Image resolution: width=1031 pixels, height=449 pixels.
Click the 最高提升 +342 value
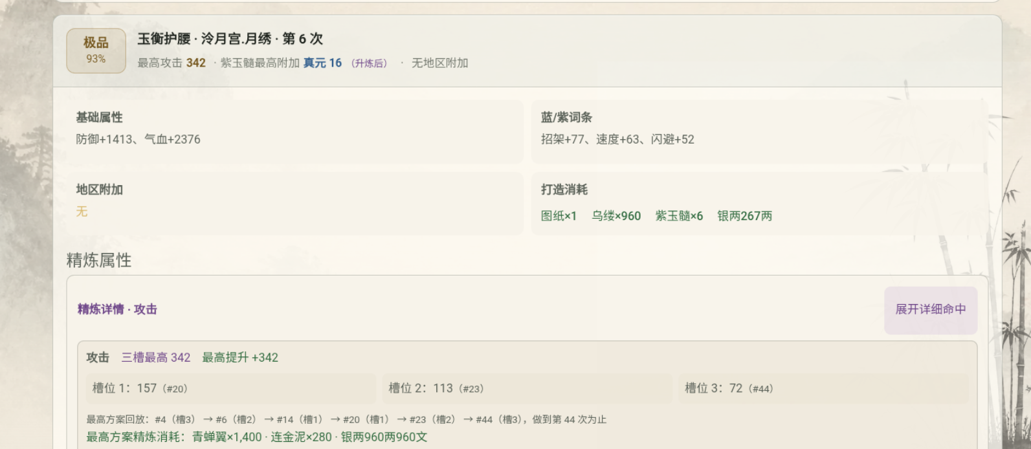click(x=240, y=358)
